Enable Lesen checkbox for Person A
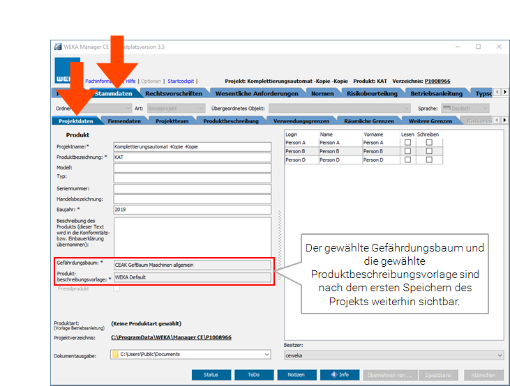510x386 pixels. click(407, 142)
